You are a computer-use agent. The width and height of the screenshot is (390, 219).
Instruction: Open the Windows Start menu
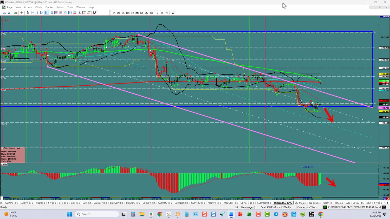[69, 214]
